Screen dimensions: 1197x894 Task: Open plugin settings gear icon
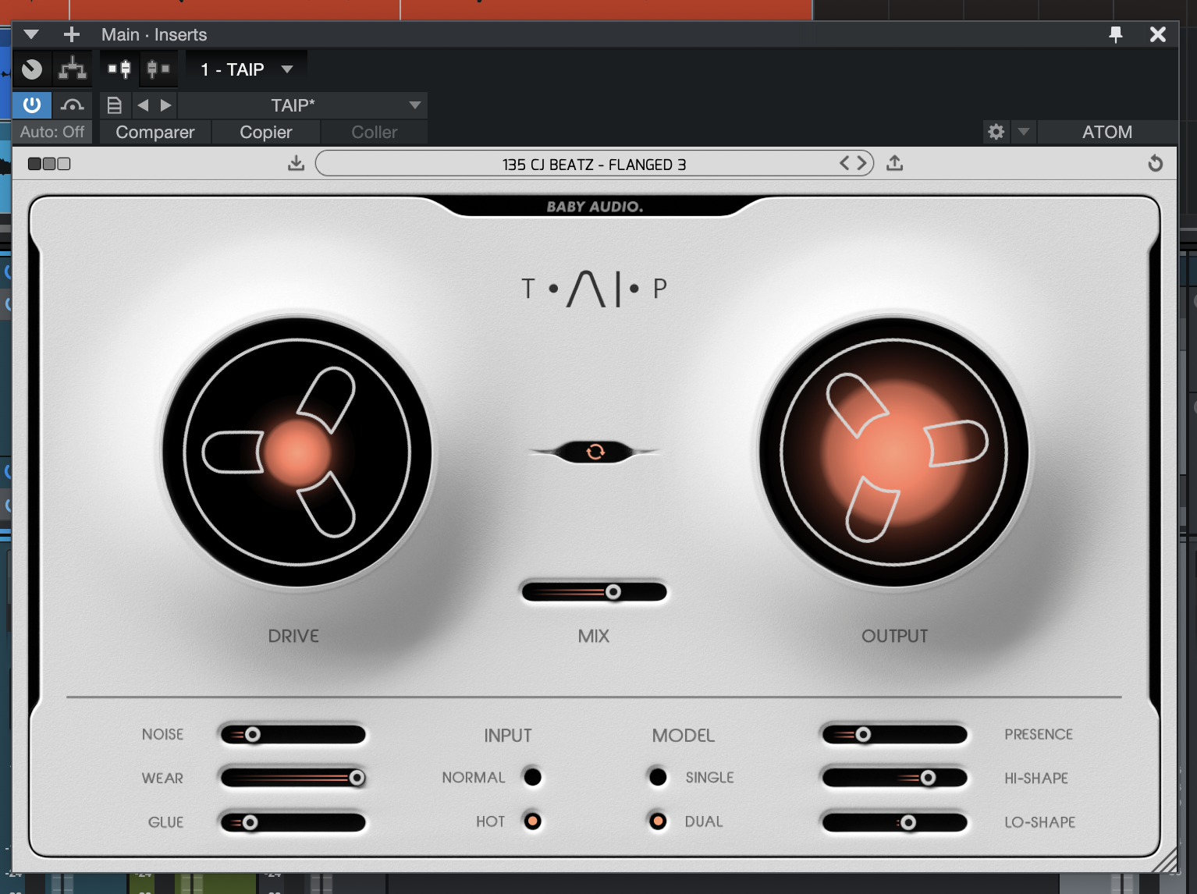tap(996, 132)
